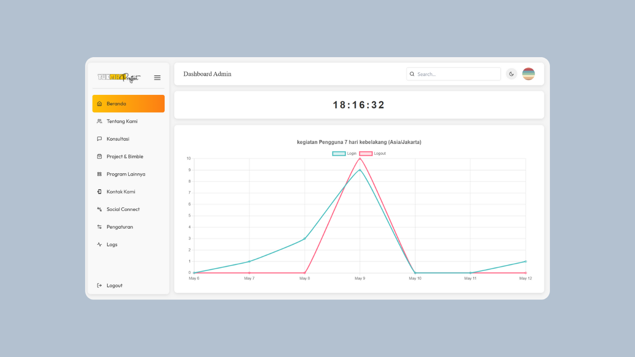Toggle dark mode with the moon button
The width and height of the screenshot is (635, 357).
pos(511,74)
